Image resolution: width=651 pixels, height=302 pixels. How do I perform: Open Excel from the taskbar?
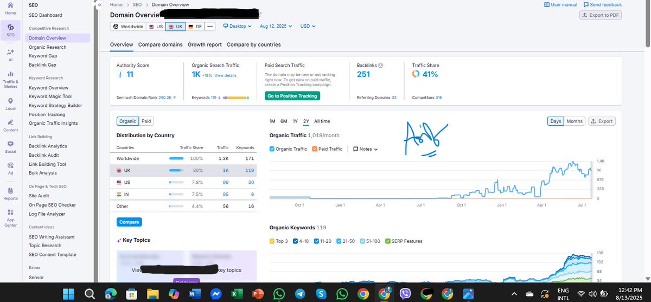237,294
